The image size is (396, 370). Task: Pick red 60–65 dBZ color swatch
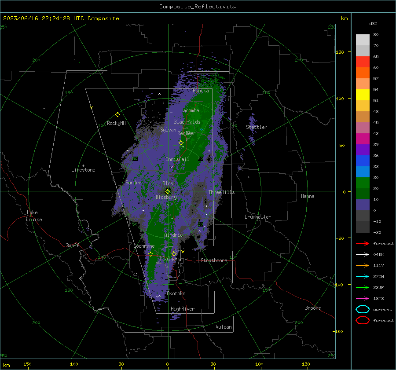pyautogui.click(x=363, y=62)
